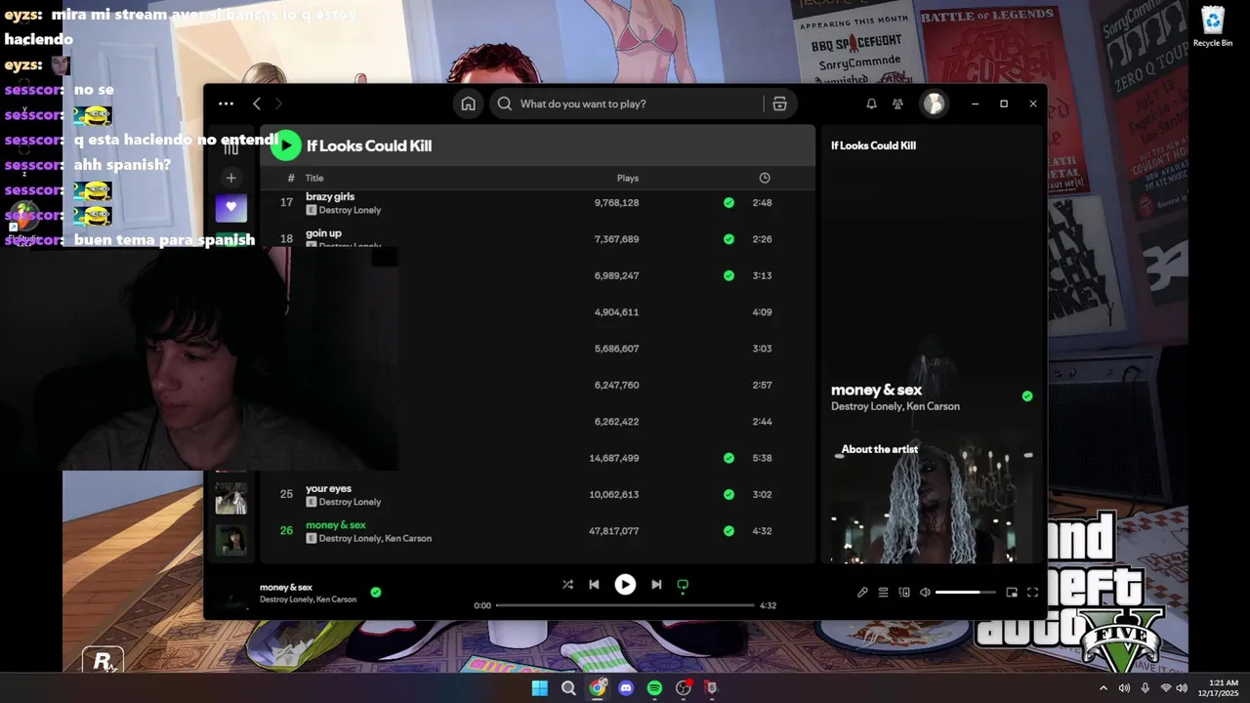Skip to previous track
This screenshot has width=1250, height=703.
pos(594,585)
